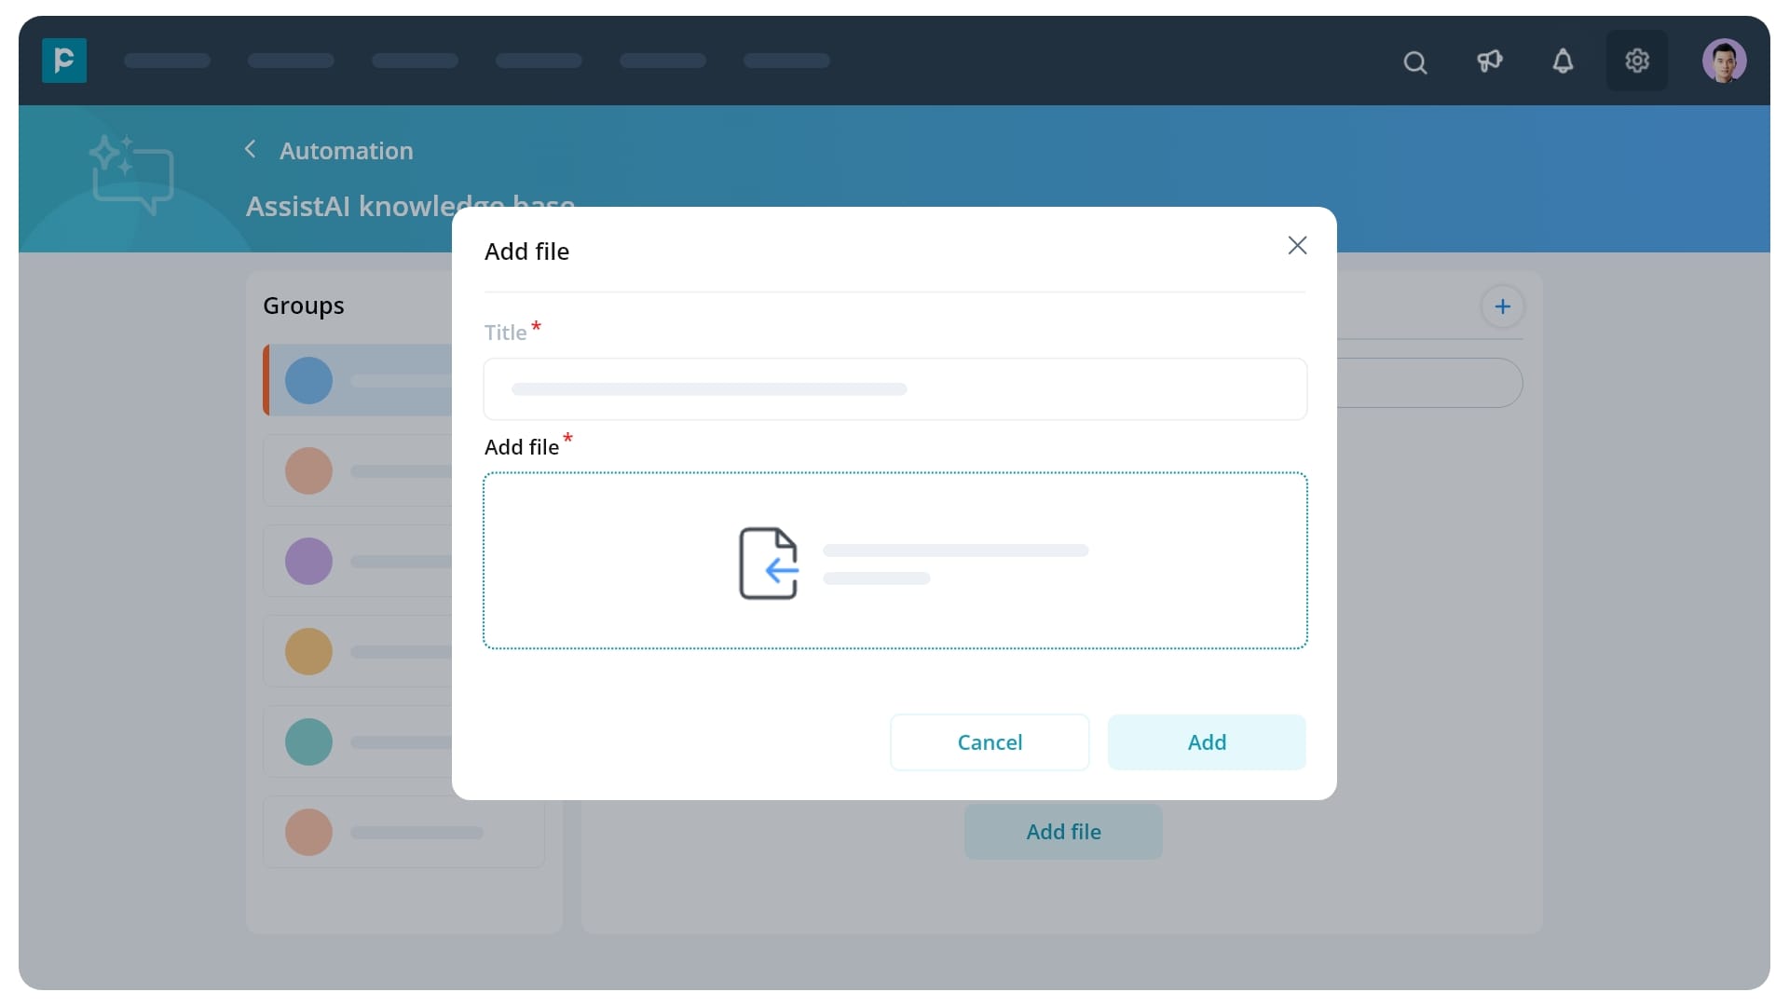Click the Add button in dialog
The height and width of the screenshot is (1006, 1789).
point(1206,742)
